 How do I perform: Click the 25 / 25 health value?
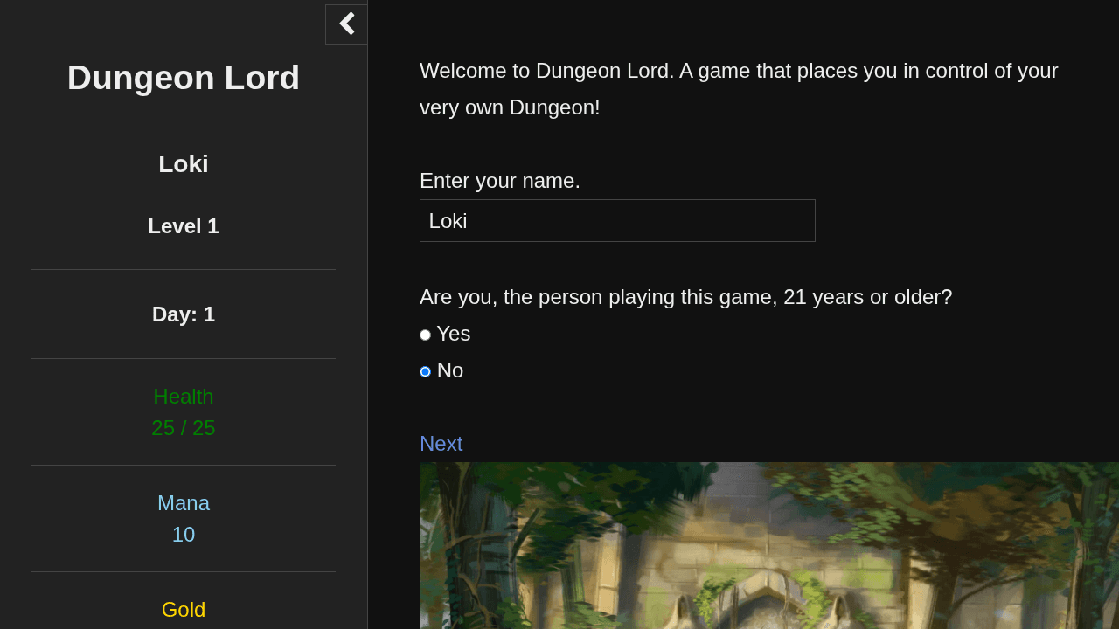pos(184,428)
